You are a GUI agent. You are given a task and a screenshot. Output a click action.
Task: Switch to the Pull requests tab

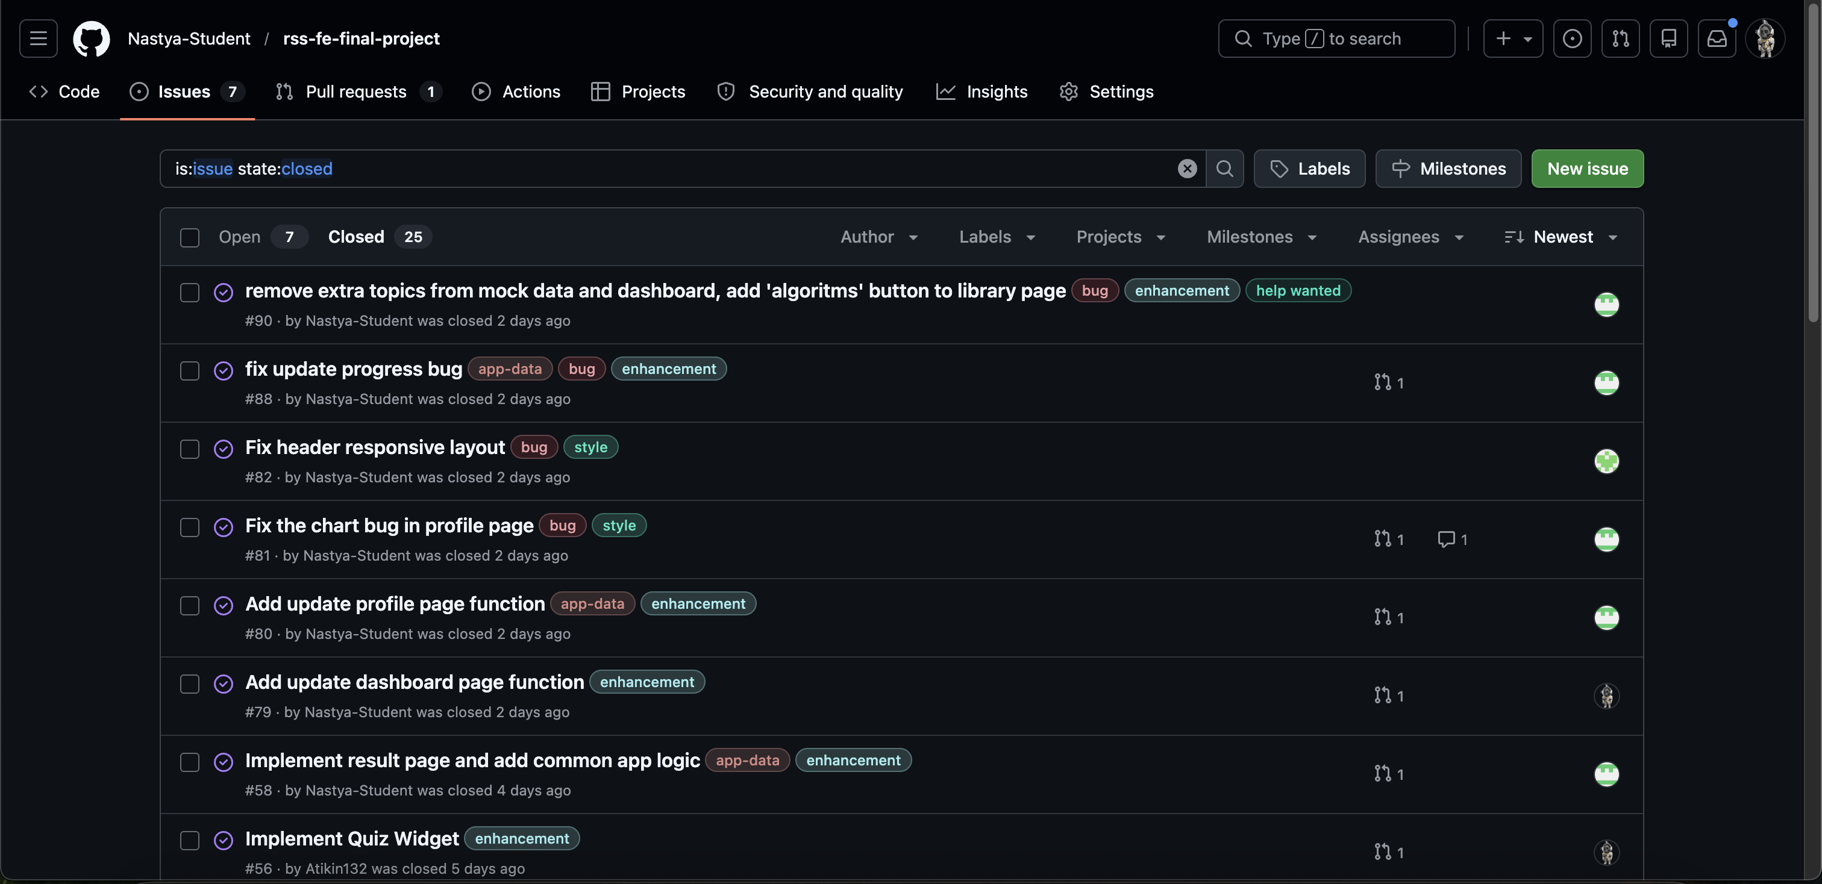pos(355,91)
